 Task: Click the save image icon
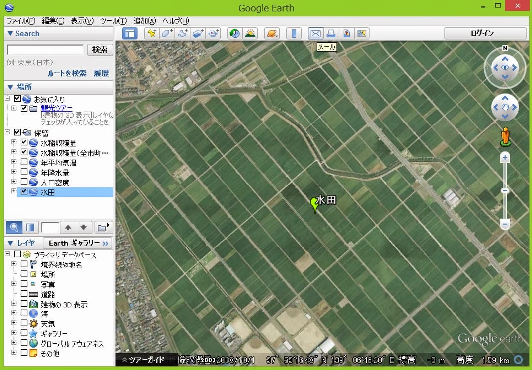point(346,33)
